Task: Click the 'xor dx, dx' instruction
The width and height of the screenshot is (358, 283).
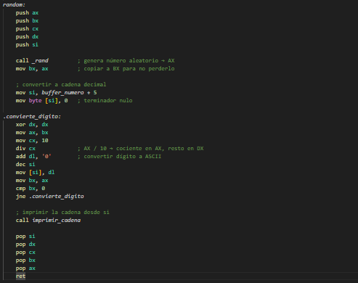Action: pyautogui.click(x=32, y=124)
